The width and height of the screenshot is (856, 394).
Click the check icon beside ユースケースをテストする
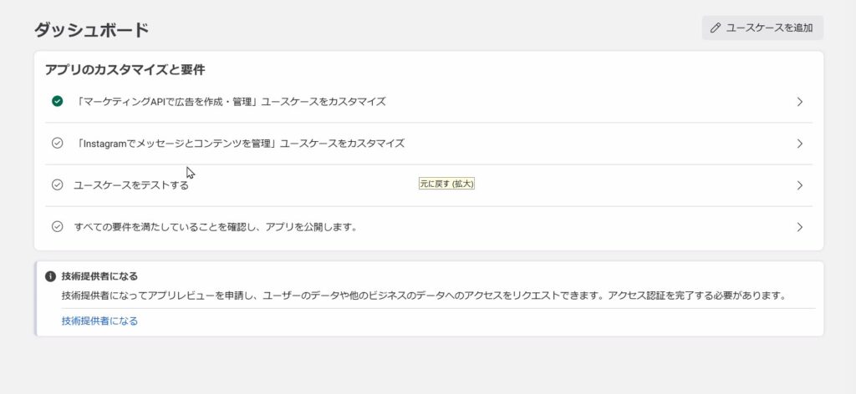point(57,184)
